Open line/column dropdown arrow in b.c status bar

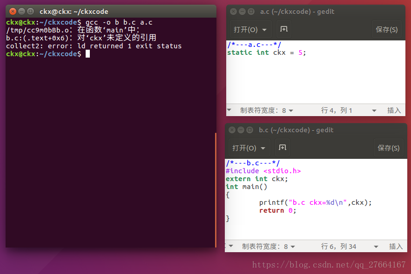pos(376,247)
